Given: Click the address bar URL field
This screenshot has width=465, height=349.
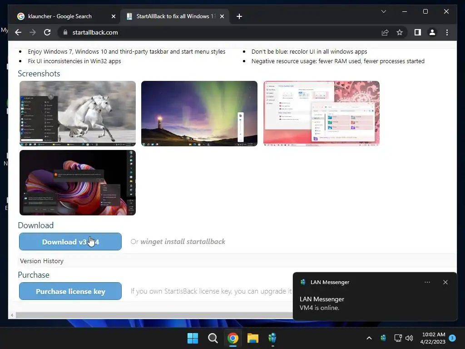Looking at the screenshot, I should pos(219,32).
